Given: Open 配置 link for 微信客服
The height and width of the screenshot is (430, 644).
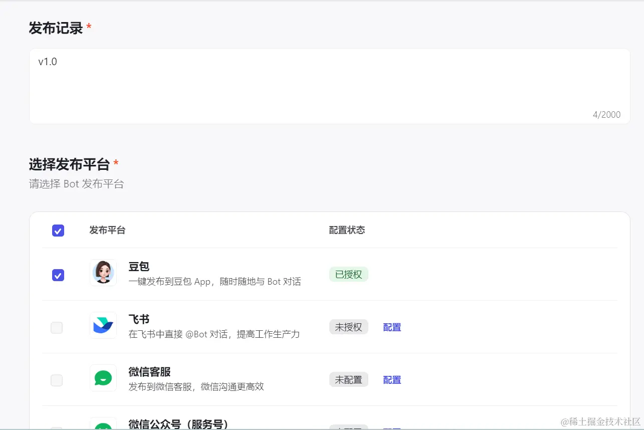Looking at the screenshot, I should tap(392, 380).
